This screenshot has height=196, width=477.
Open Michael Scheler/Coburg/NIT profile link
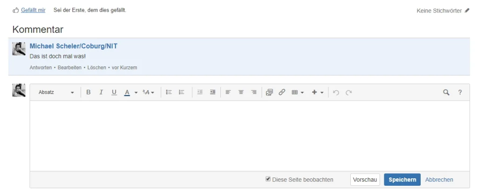click(73, 46)
